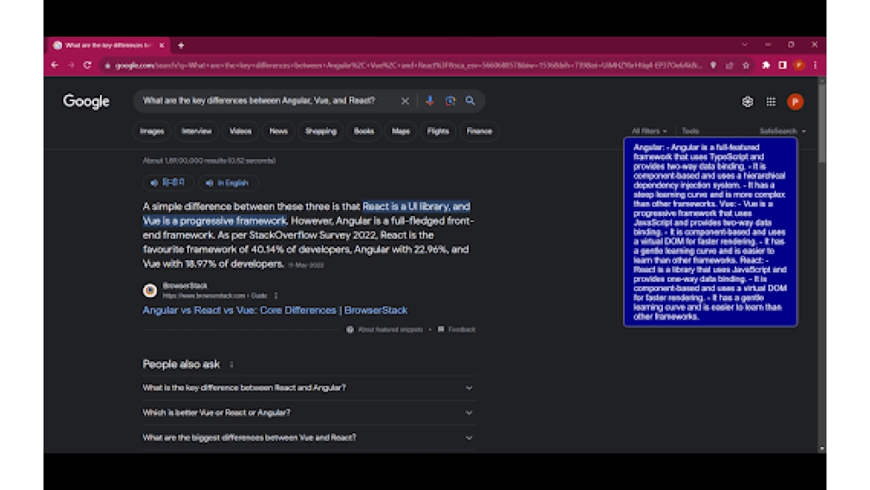Screen dimensions: 870x490
Task: View site information lock icon
Action: [x=108, y=65]
